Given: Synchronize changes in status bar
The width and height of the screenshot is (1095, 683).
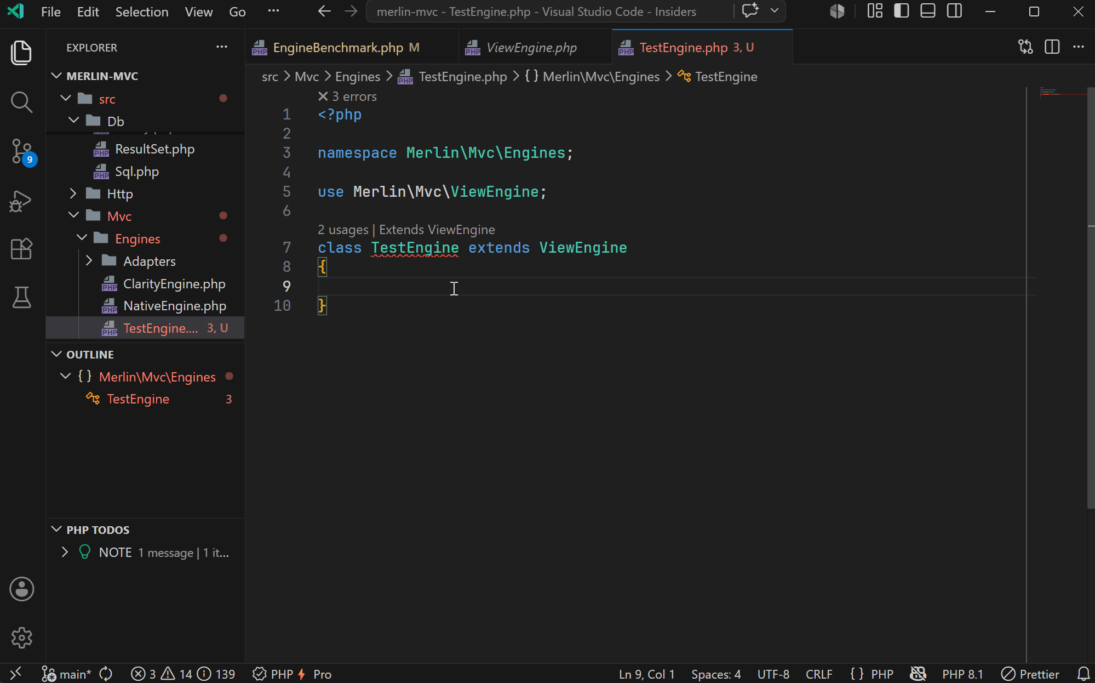Looking at the screenshot, I should pyautogui.click(x=106, y=674).
